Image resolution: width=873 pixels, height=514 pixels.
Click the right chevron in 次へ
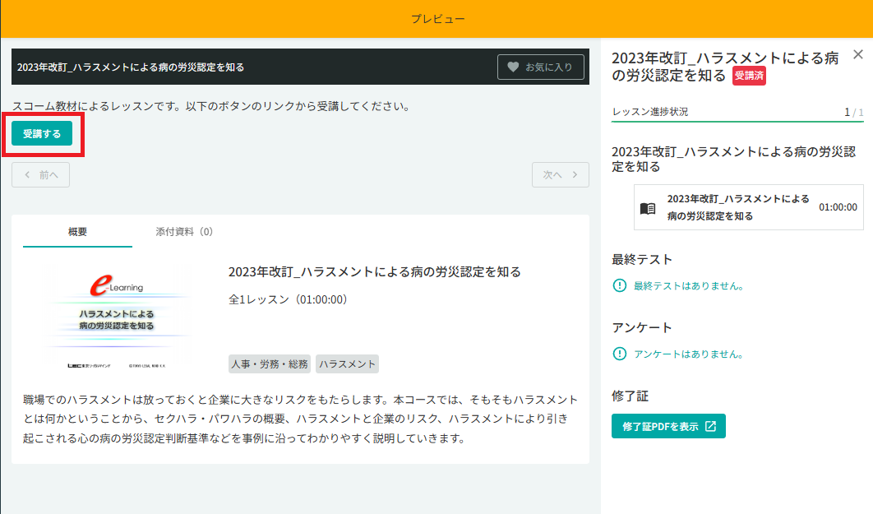coord(575,175)
